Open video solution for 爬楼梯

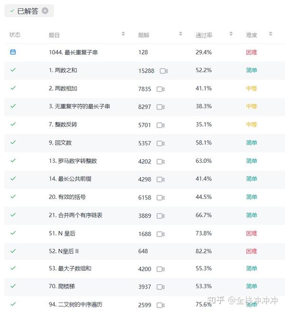pos(161,287)
